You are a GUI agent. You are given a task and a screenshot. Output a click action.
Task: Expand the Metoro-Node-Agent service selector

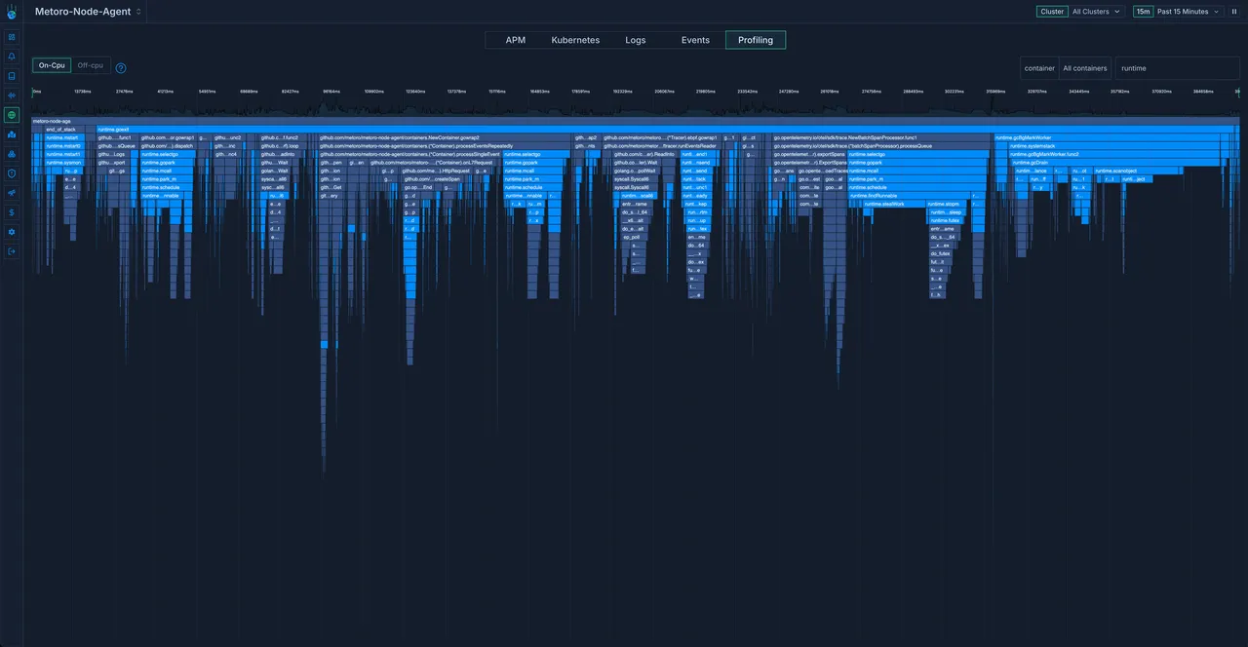pyautogui.click(x=89, y=12)
